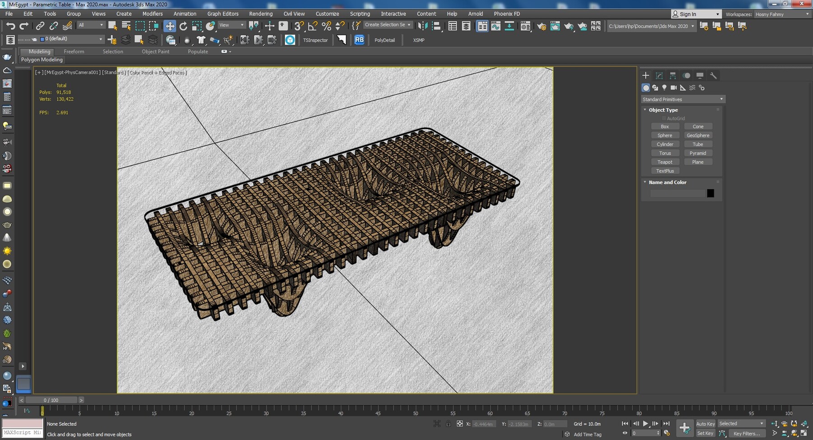813x440 pixels.
Task: Turn on Auto Key animation mode
Action: pyautogui.click(x=705, y=423)
